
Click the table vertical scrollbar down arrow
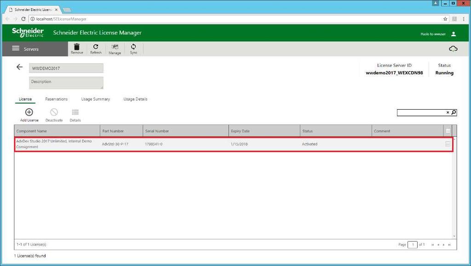454,236
